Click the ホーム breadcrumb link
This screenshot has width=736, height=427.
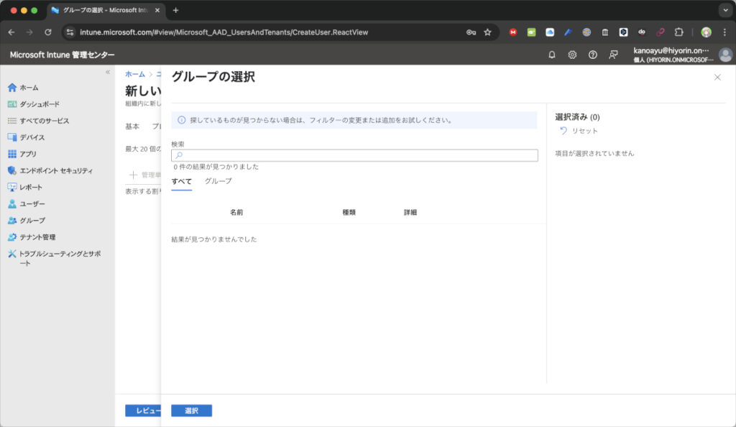pyautogui.click(x=135, y=74)
